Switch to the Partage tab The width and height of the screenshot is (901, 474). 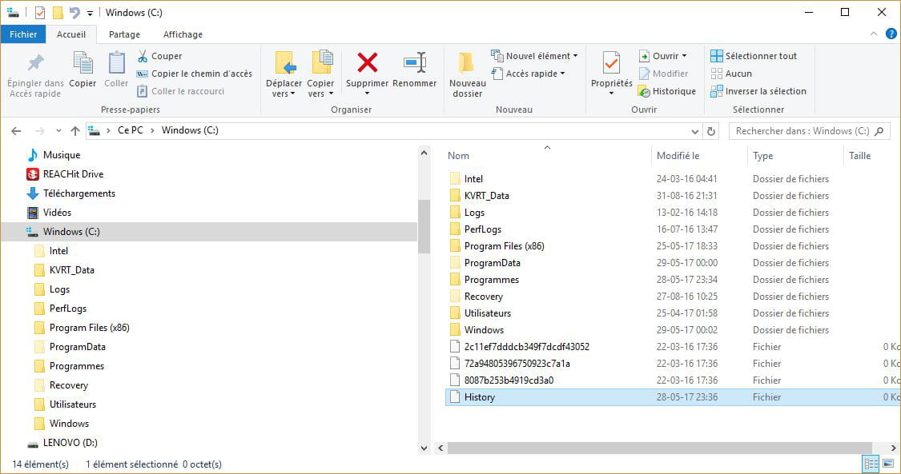[124, 34]
